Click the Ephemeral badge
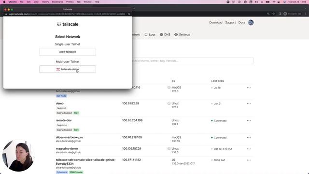The width and height of the screenshot is (309, 174). click(x=62, y=172)
